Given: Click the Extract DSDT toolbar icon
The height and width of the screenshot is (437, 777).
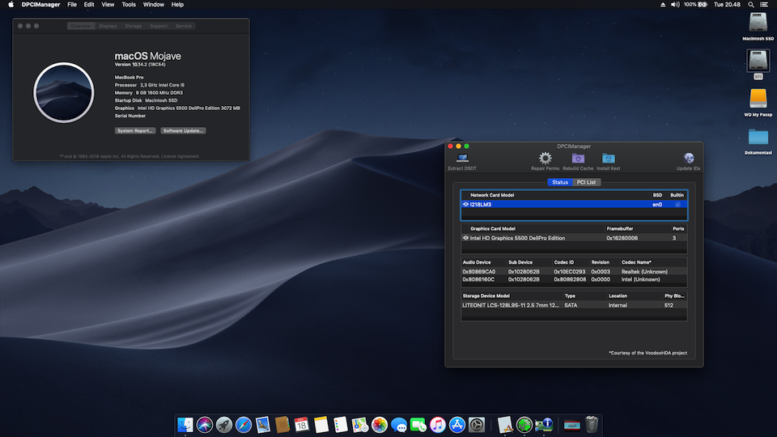Looking at the screenshot, I should (463, 159).
